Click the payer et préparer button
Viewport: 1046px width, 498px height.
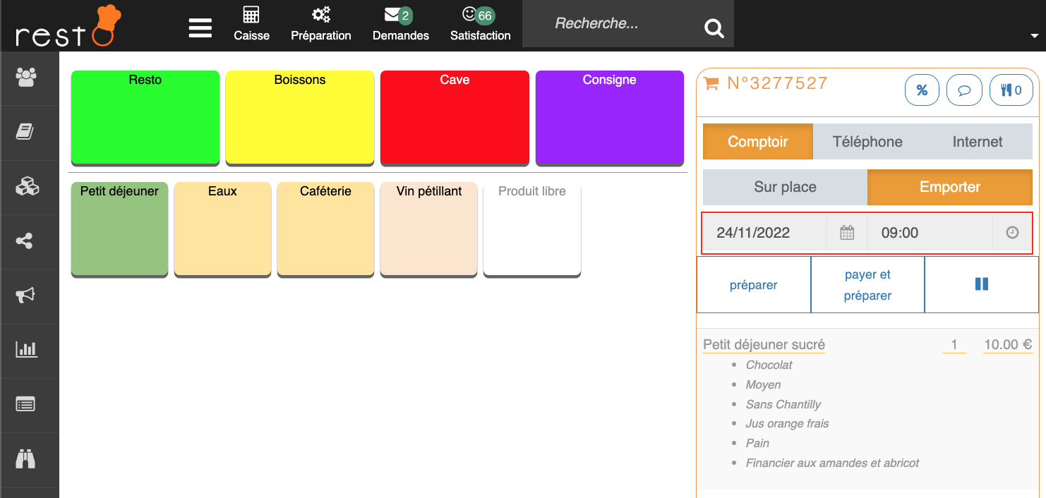pyautogui.click(x=867, y=285)
